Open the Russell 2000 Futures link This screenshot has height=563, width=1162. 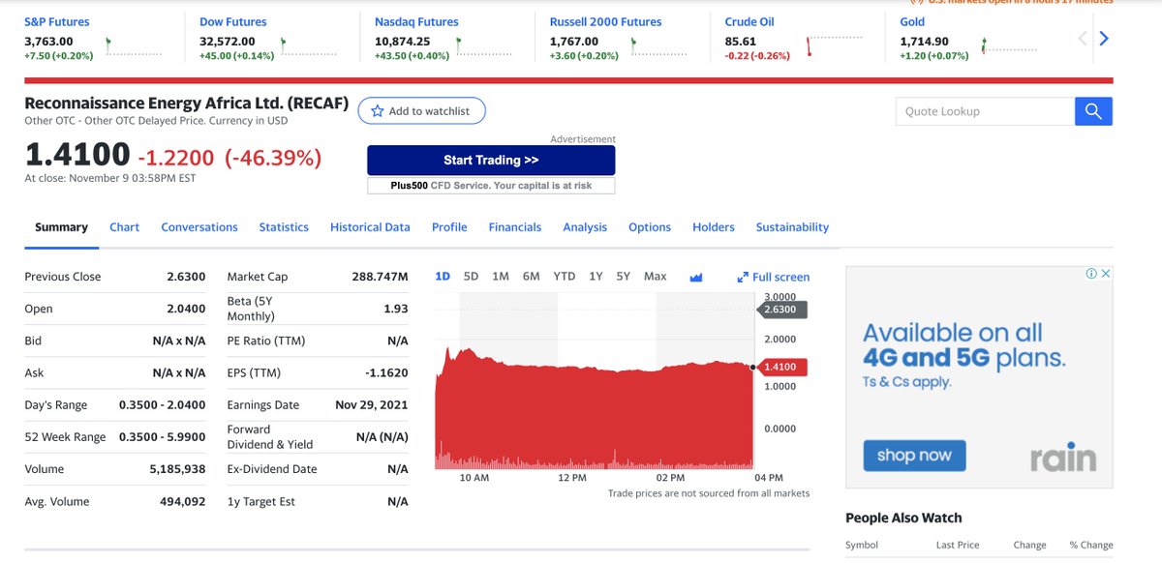(605, 21)
